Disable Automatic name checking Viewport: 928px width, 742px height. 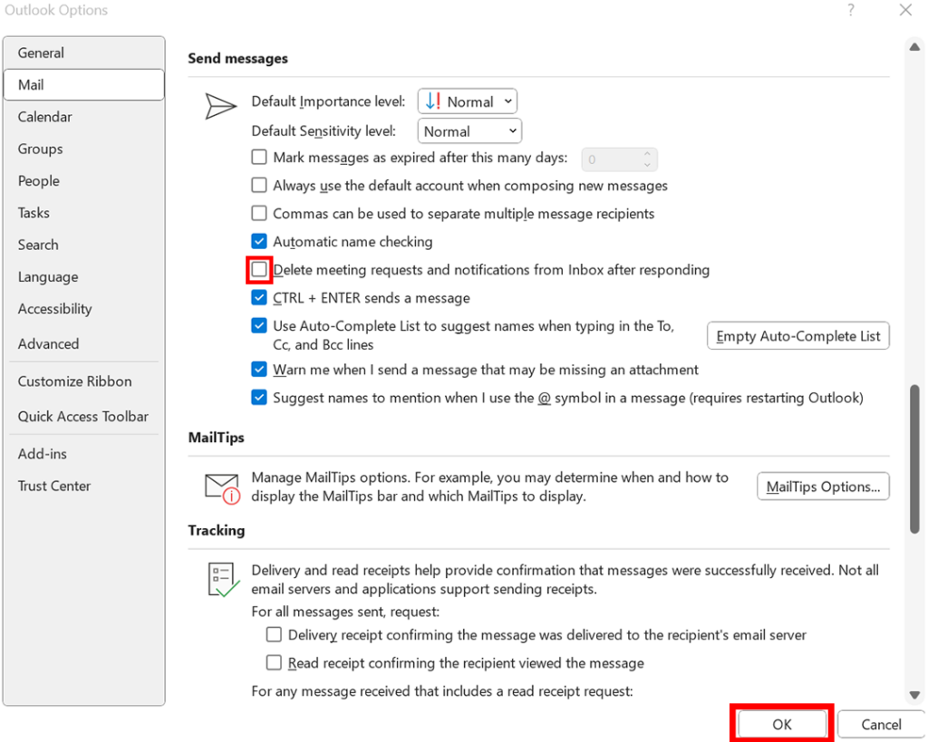(x=258, y=241)
